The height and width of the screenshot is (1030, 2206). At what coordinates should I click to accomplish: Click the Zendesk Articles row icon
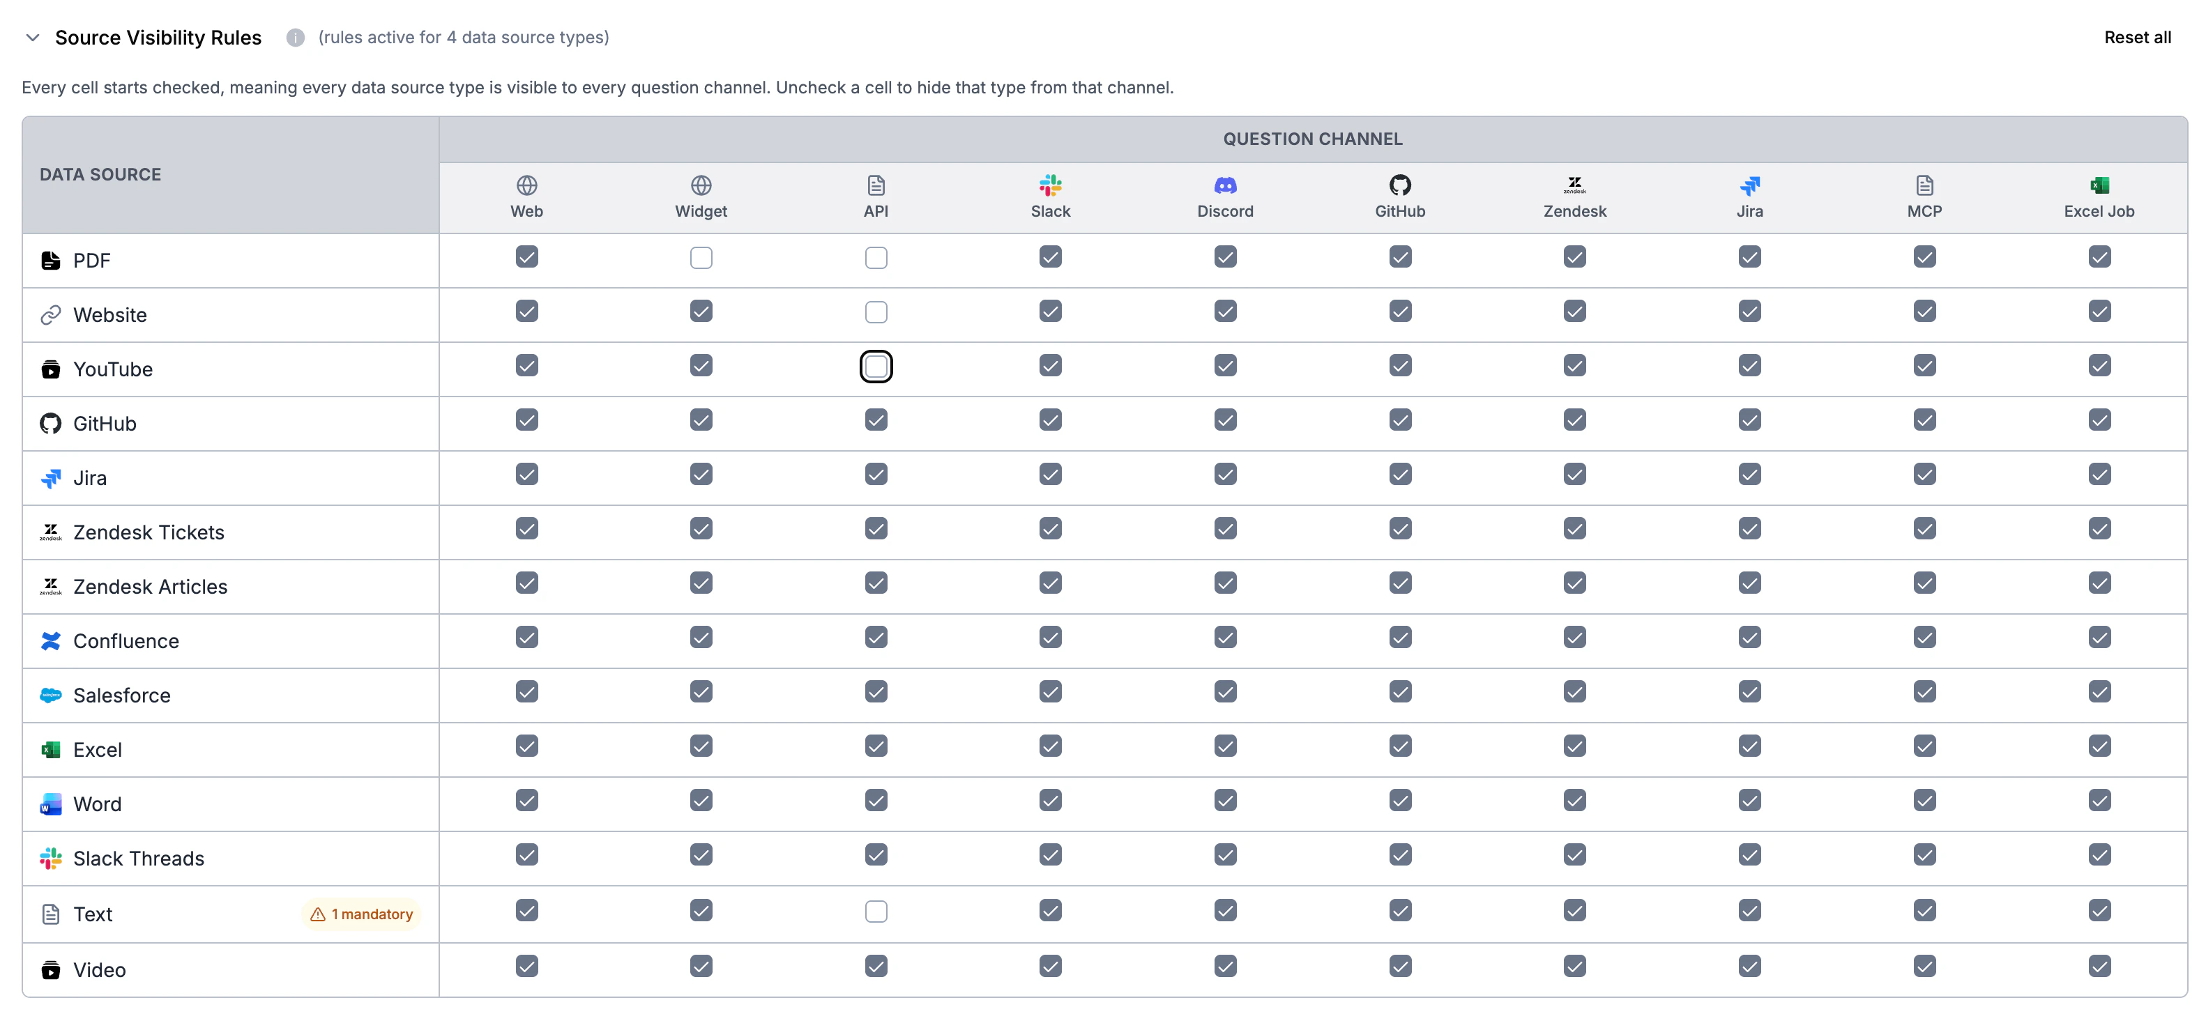(x=50, y=587)
